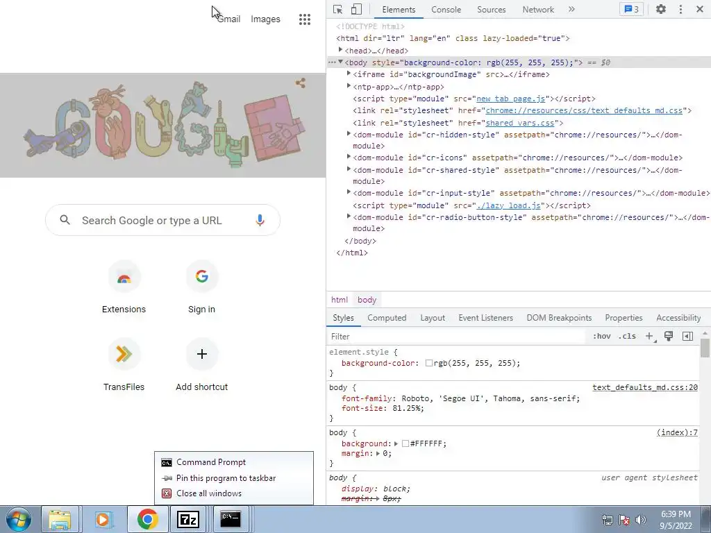Image resolution: width=711 pixels, height=533 pixels.
Task: Open the Layout pane tab
Action: [x=433, y=318]
